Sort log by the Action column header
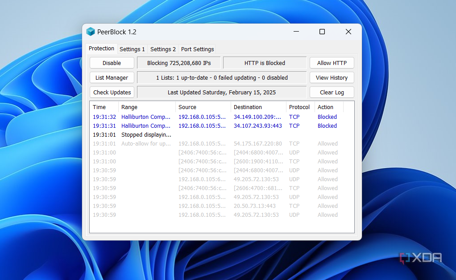The height and width of the screenshot is (280, 456). [329, 107]
